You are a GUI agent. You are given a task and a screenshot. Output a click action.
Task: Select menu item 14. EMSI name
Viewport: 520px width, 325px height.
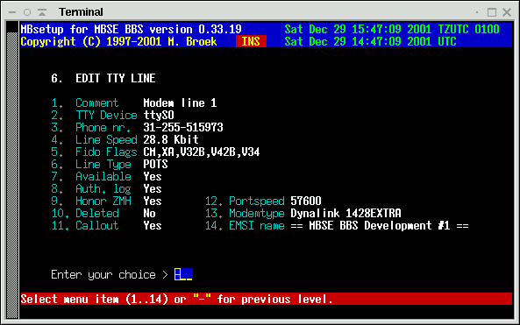(x=245, y=225)
